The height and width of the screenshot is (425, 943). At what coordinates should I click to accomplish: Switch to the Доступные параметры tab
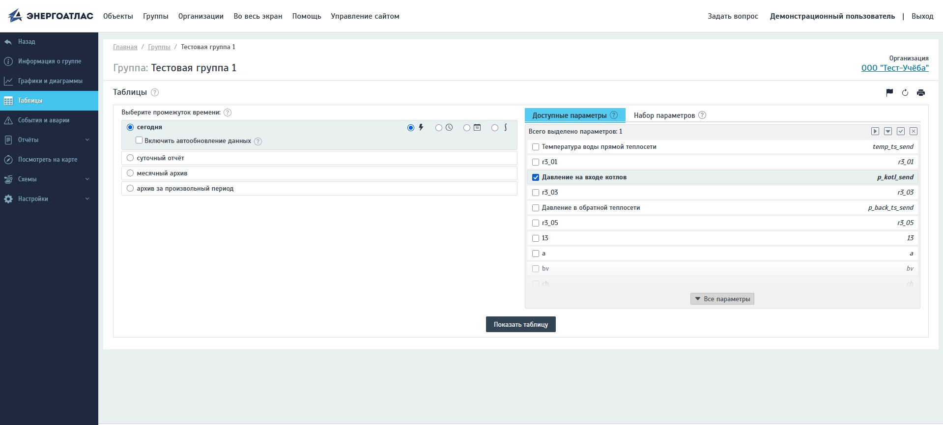click(575, 115)
